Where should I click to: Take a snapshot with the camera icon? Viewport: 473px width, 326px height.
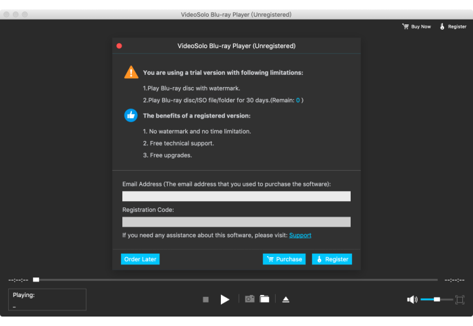point(249,298)
